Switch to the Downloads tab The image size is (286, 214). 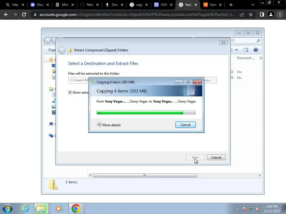[114, 5]
